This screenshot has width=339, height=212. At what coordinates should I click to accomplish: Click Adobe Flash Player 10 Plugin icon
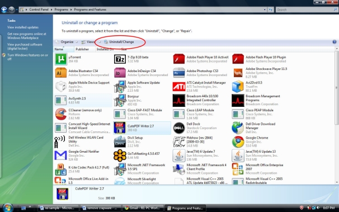(x=238, y=59)
